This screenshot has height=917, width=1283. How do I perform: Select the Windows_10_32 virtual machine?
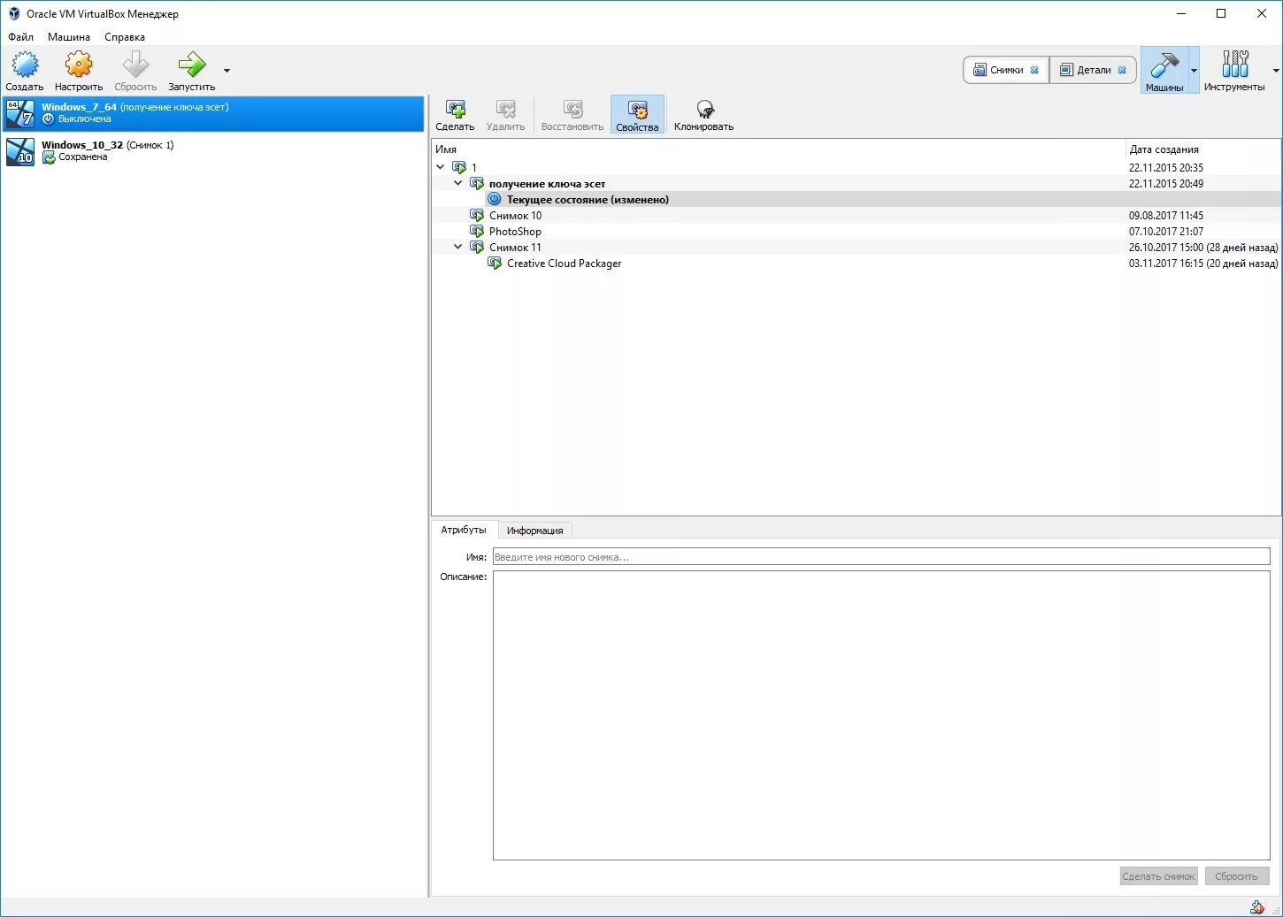[213, 151]
